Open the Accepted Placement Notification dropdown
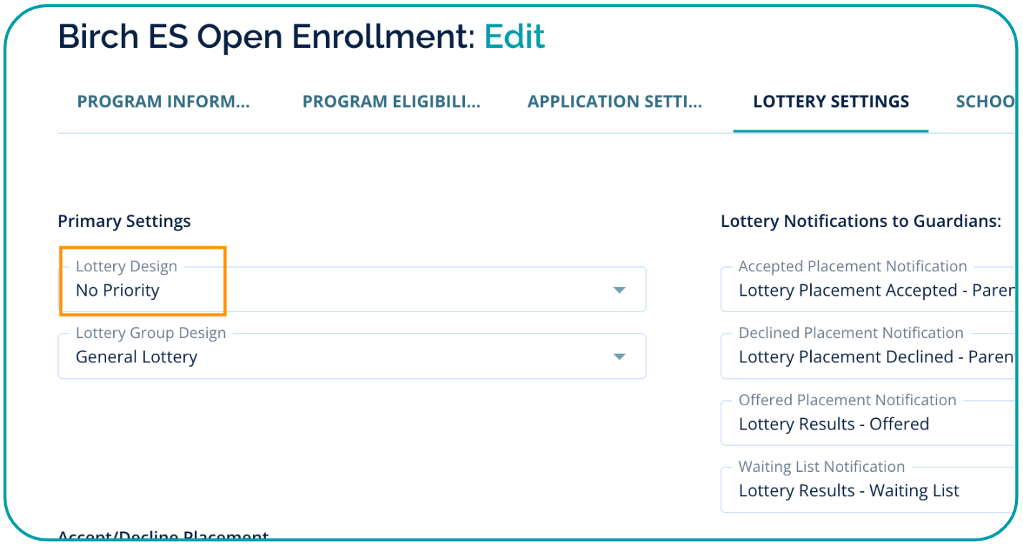This screenshot has height=547, width=1023. pos(867,290)
